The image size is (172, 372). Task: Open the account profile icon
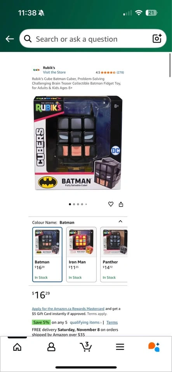point(51,347)
